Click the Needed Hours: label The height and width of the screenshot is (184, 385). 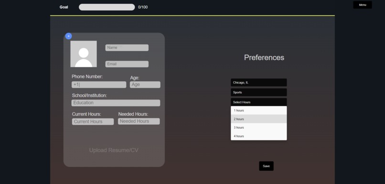click(x=133, y=114)
